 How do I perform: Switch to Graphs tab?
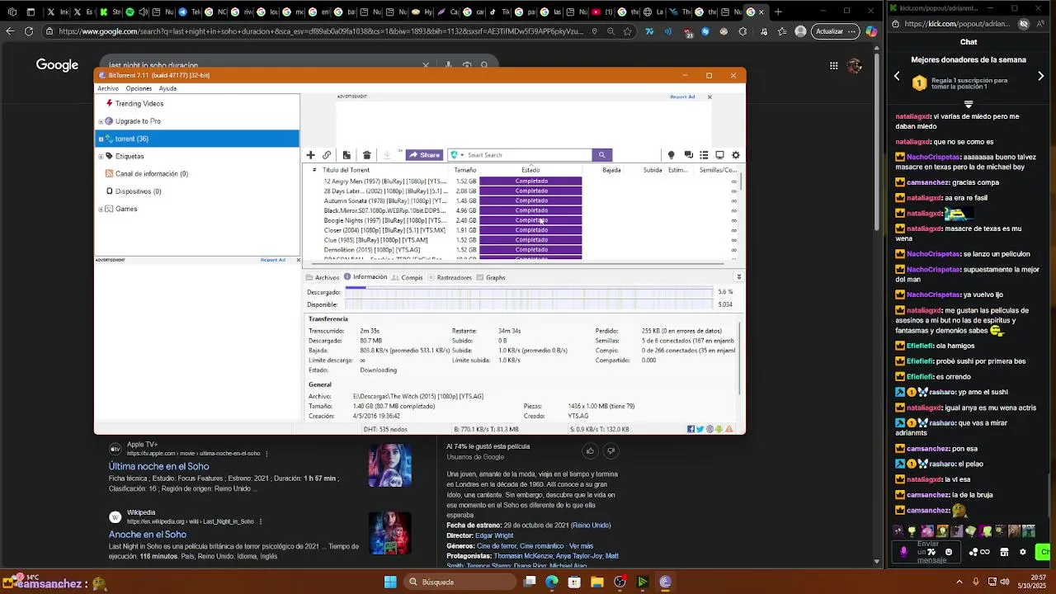pos(491,277)
